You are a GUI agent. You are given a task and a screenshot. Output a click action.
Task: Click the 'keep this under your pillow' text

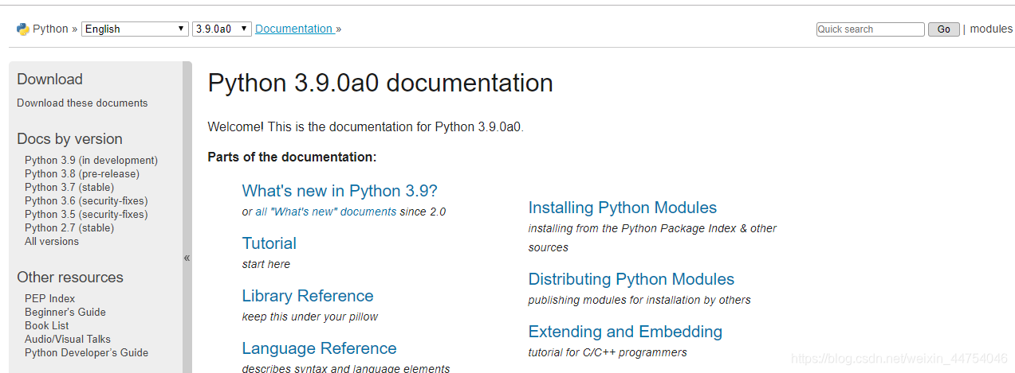[x=310, y=317]
